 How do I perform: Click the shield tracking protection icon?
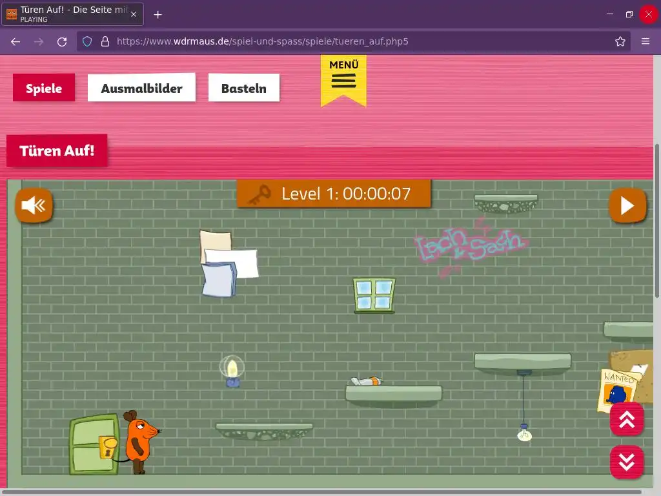[x=87, y=41]
